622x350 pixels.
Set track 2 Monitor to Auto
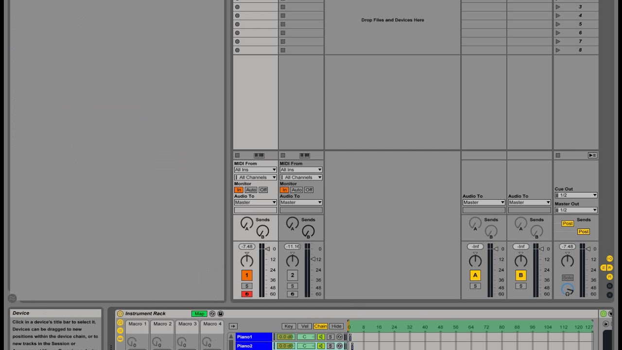[296, 190]
